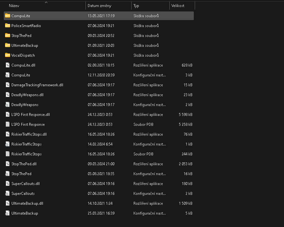Click the StopThePed.dll file icon
The image size is (284, 227).
coord(8,164)
